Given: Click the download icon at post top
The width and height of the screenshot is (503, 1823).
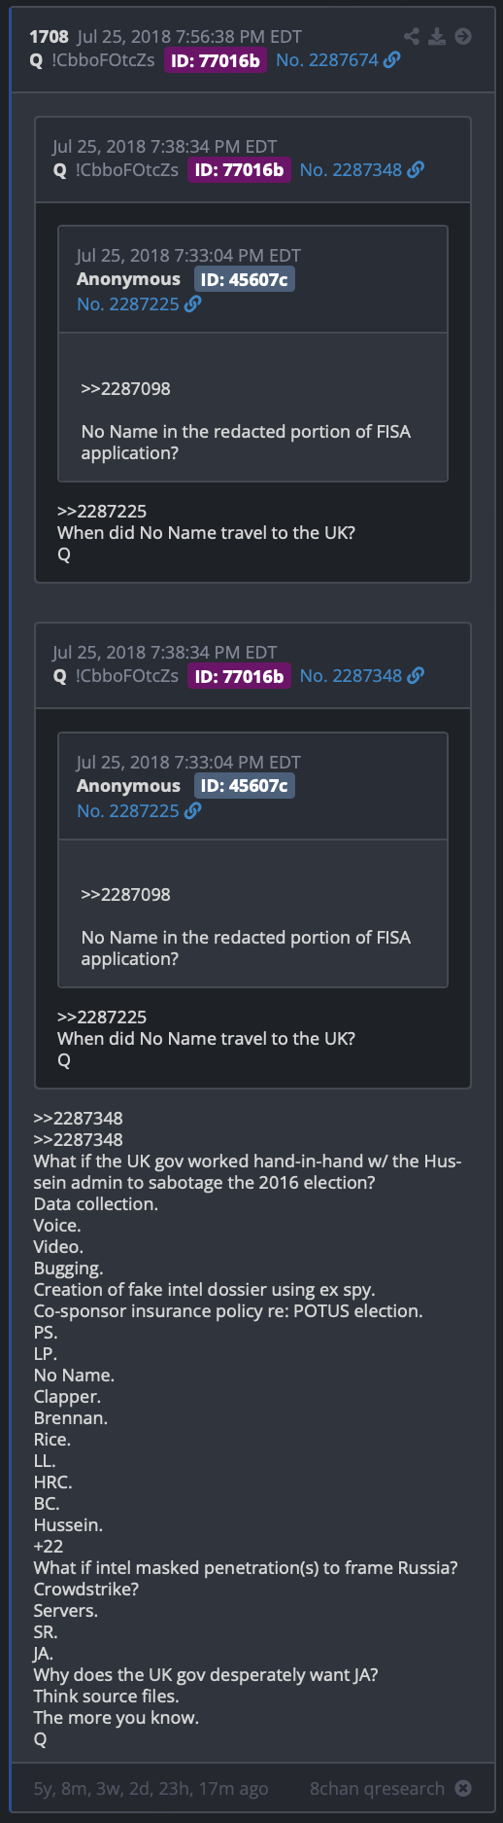Looking at the screenshot, I should (x=437, y=36).
